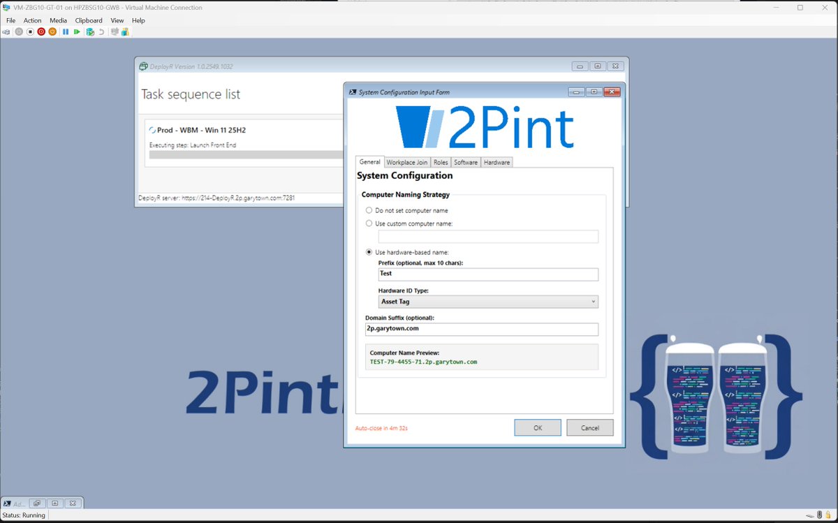
Task: Click the Status: Running text
Action: click(x=24, y=515)
